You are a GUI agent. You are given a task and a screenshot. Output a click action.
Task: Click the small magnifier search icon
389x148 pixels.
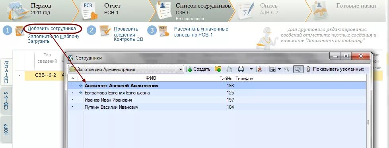tap(286, 69)
